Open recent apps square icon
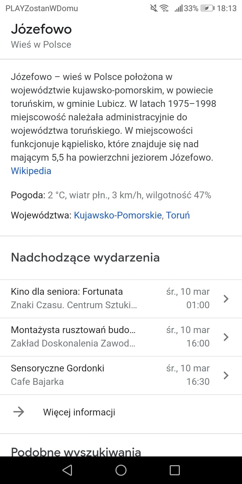 coord(174,470)
